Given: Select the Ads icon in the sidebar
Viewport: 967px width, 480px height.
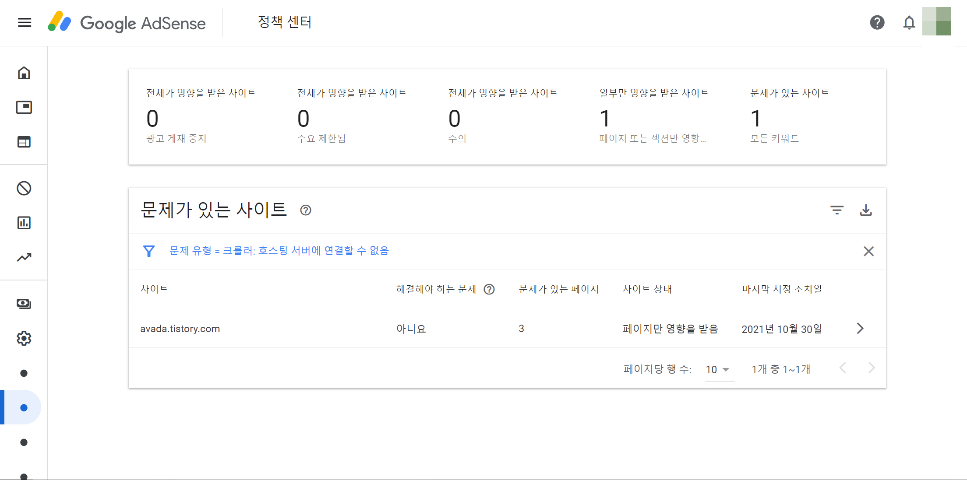Looking at the screenshot, I should point(24,107).
